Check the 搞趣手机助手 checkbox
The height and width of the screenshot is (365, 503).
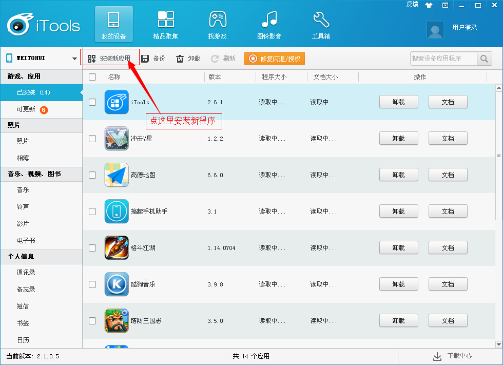click(x=92, y=212)
